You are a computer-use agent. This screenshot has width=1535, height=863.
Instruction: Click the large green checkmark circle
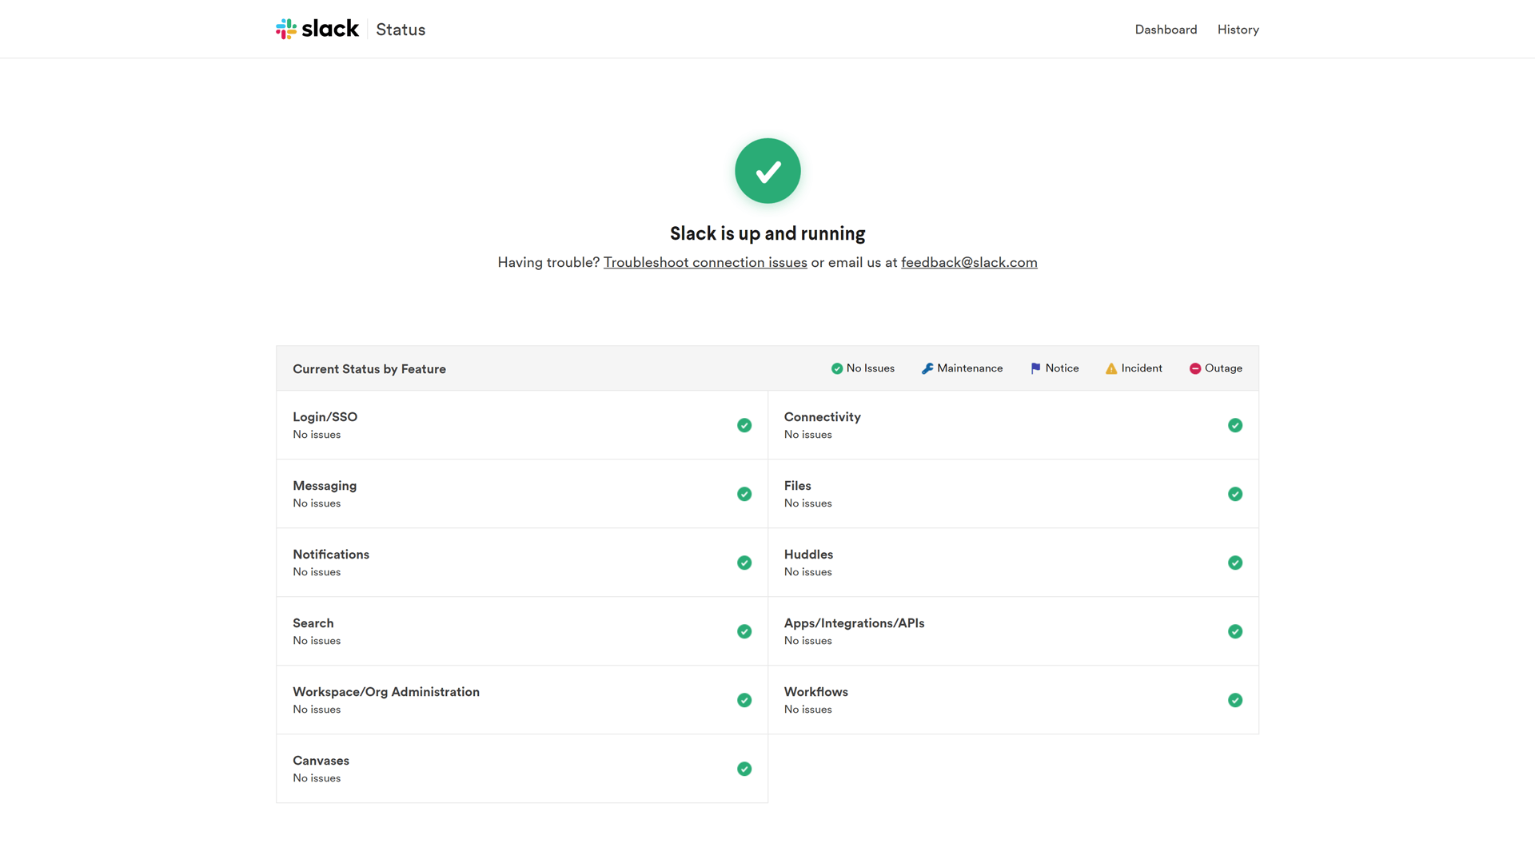767,170
